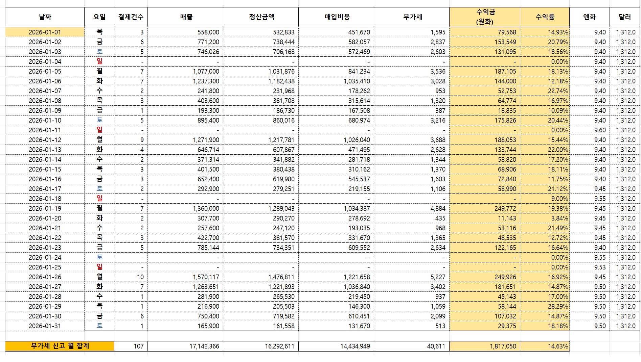This screenshot has height=362, width=641.
Task: Select the 엔화 value 9.60 on 2026-01-11
Action: pyautogui.click(x=590, y=130)
